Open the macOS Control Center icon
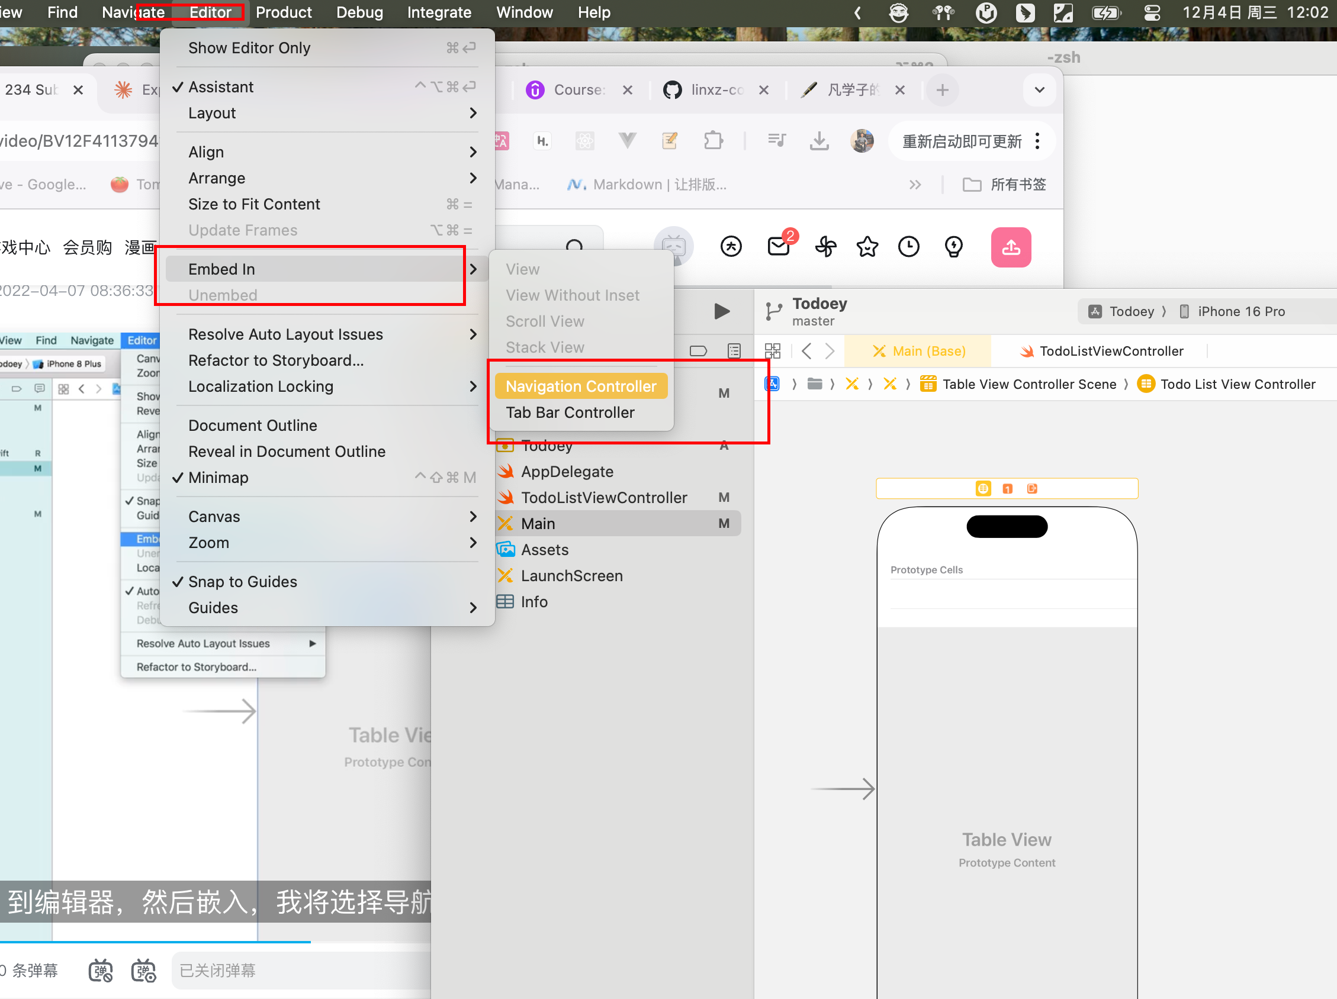Viewport: 1337px width, 999px height. 1152,12
